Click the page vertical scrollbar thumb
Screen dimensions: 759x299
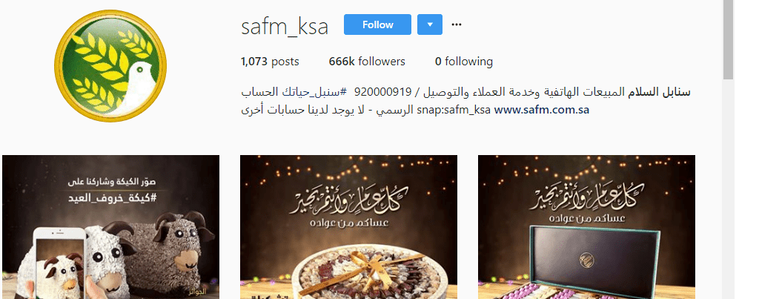(x=728, y=39)
